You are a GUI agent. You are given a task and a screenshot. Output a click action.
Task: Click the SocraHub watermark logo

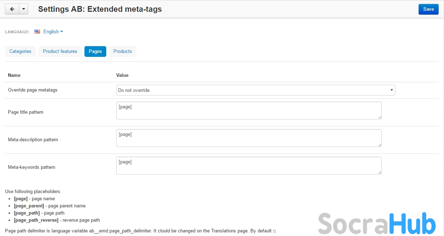(x=377, y=223)
